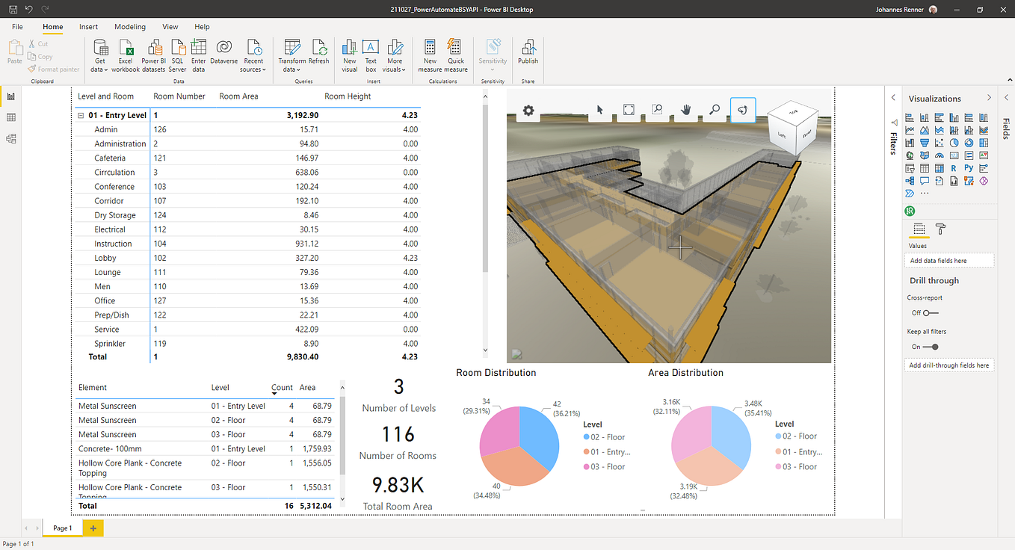Screen dimensions: 1015x550
Task: Open the Page 1 tab
Action: click(61, 527)
